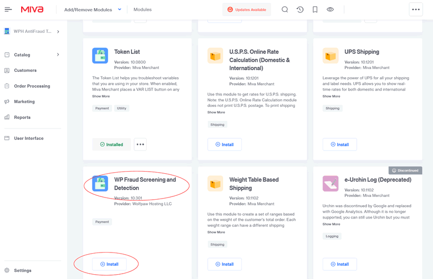The image size is (433, 279).
Task: Toggle the hamburger navigation menu icon
Action: tap(8, 10)
